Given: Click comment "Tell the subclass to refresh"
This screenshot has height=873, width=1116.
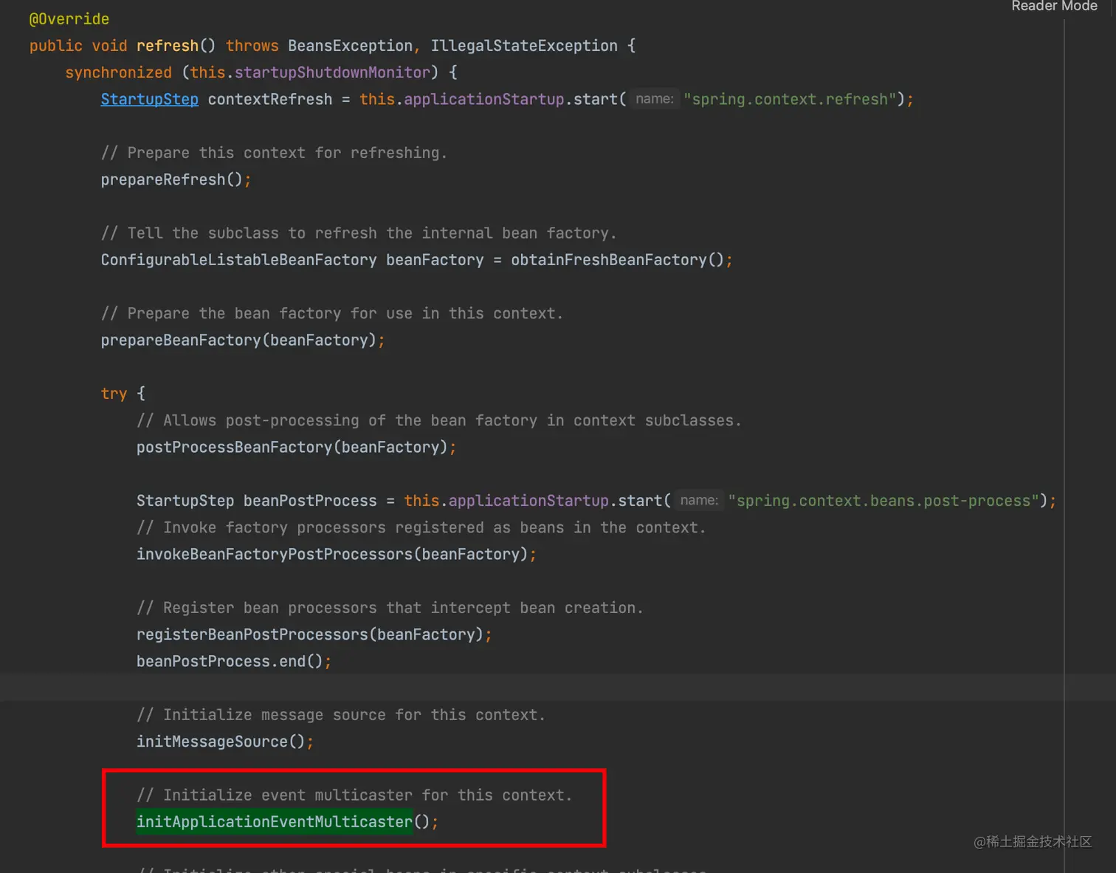Looking at the screenshot, I should pyautogui.click(x=359, y=233).
